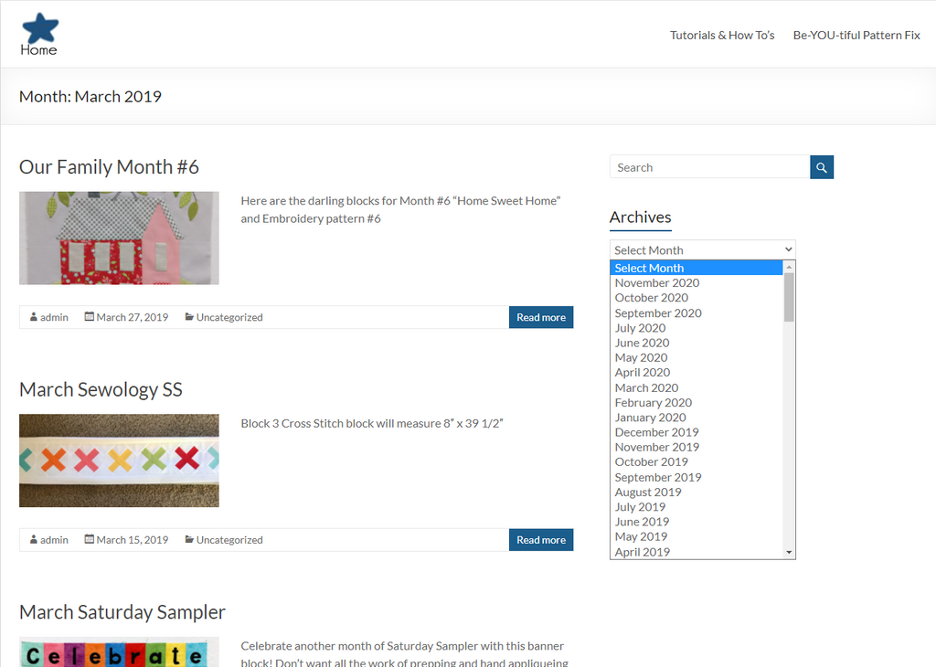The width and height of the screenshot is (936, 667).
Task: Choose November 2020 from the archive list
Action: click(x=656, y=283)
